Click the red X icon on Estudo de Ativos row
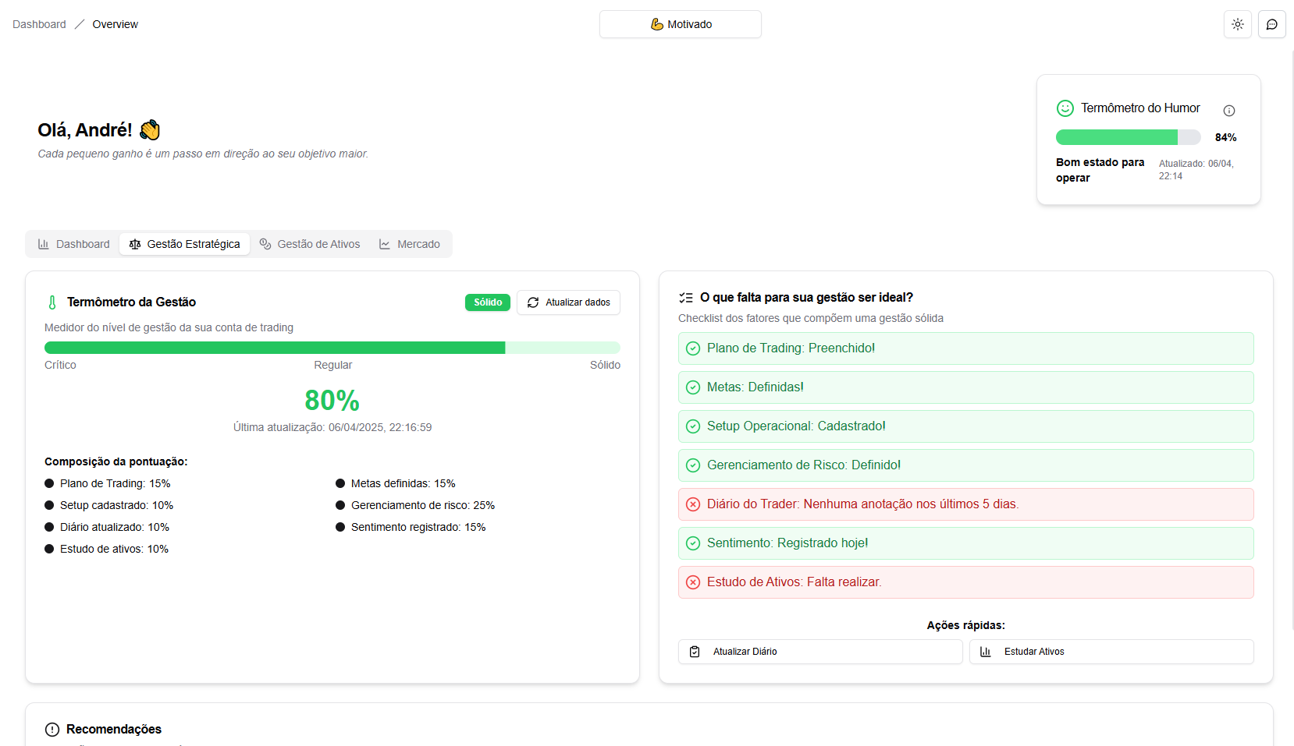 [x=693, y=582]
